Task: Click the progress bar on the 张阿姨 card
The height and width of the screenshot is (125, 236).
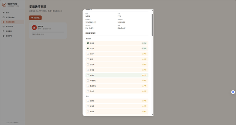Action: 48,32
